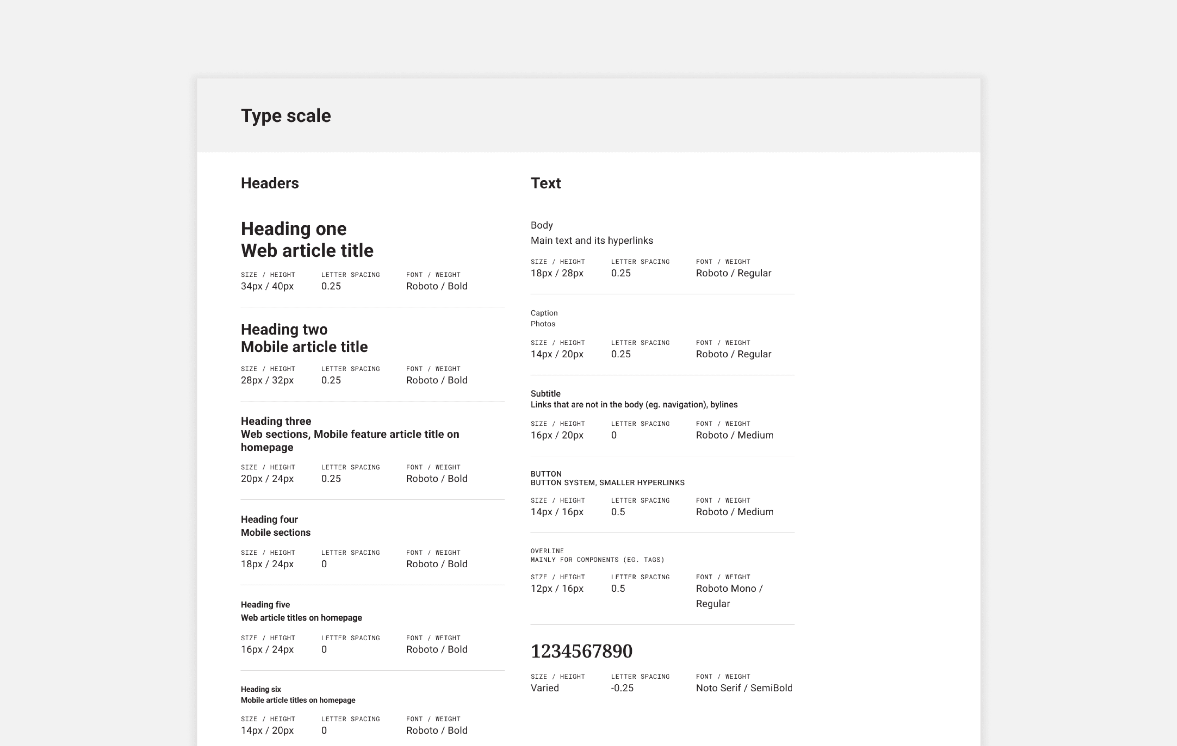Click 'Mobile sections' under Heading four

(275, 532)
